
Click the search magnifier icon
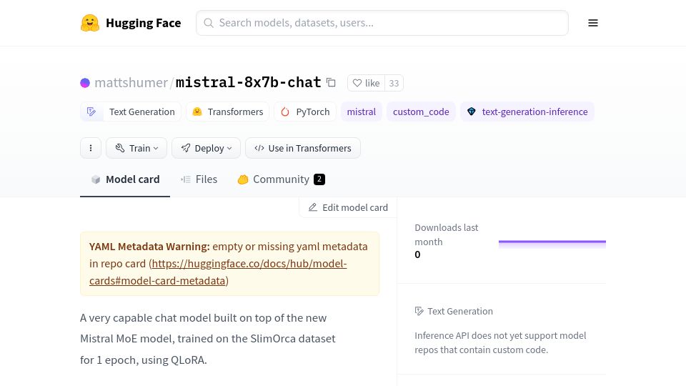coord(209,23)
